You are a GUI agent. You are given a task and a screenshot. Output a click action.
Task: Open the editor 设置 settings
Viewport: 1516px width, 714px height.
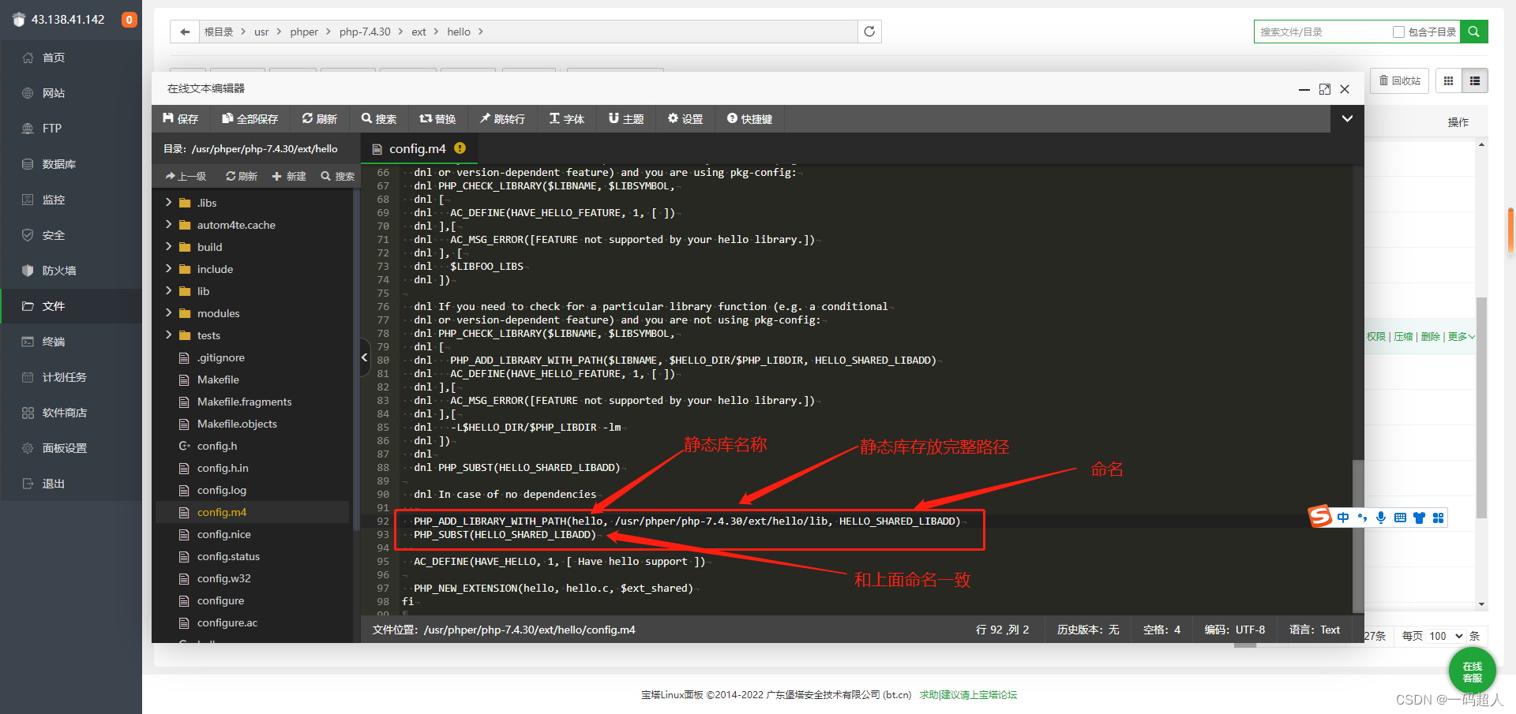pyautogui.click(x=685, y=118)
